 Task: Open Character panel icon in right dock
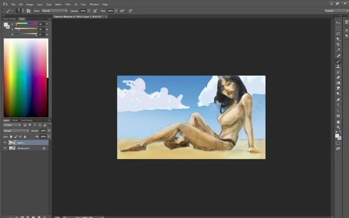click(x=347, y=31)
